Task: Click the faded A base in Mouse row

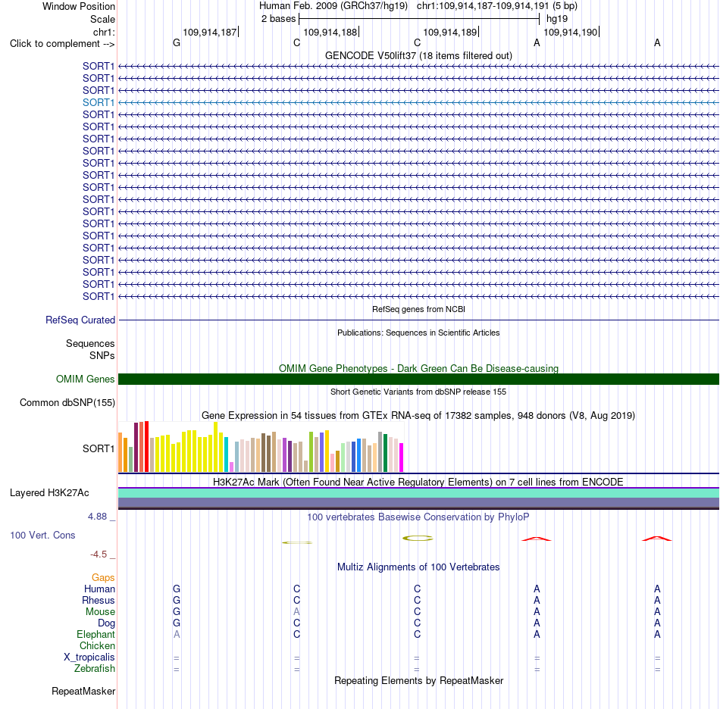Action: [296, 612]
